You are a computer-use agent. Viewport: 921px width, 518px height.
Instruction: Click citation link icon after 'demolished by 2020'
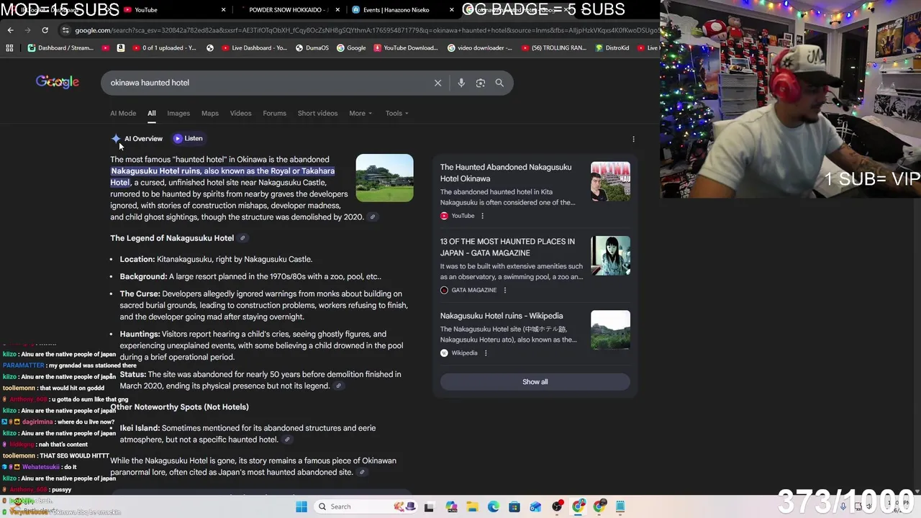[x=372, y=217]
